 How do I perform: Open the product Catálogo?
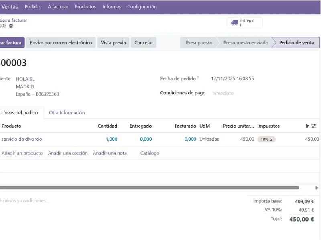coord(149,153)
